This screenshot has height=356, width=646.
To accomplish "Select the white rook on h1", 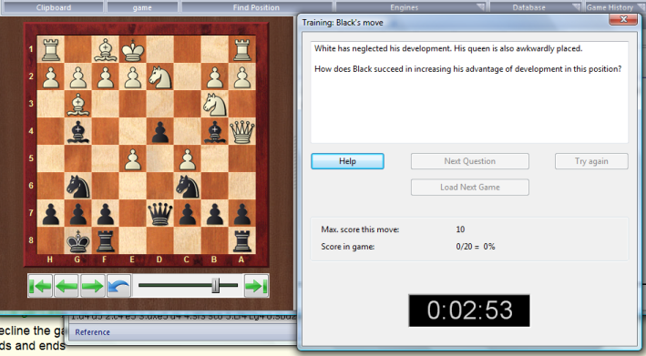I will [x=51, y=49].
